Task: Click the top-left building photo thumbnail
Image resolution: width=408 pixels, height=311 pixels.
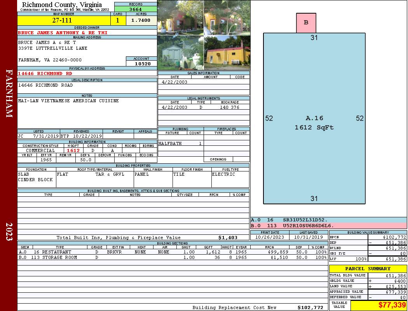Action: click(180, 17)
